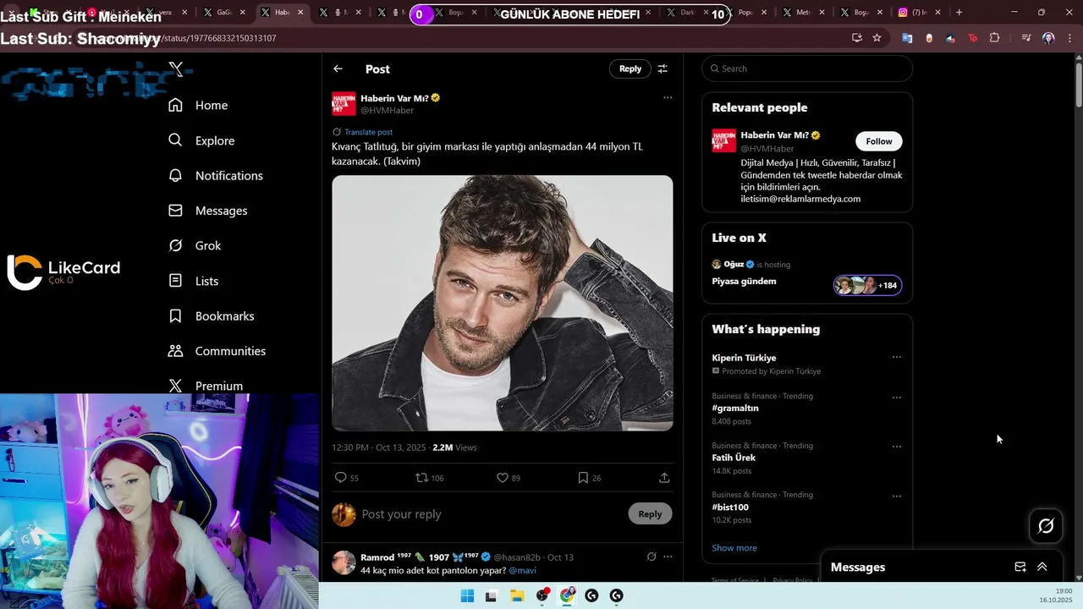Click the repost icon with 106
1083x609 pixels.
pos(421,478)
